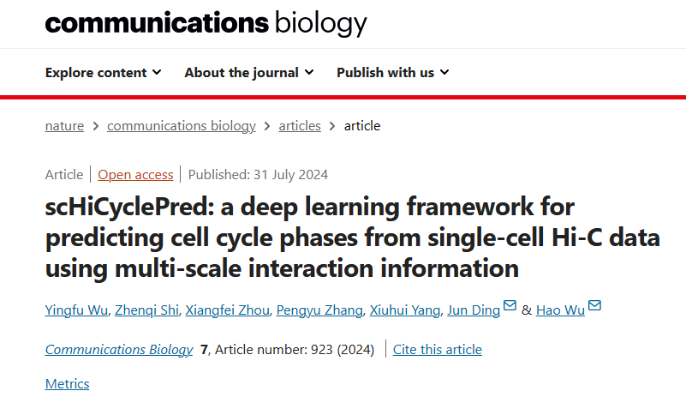686x397 pixels.
Task: Open communications biology breadcrumb link
Action: (181, 125)
